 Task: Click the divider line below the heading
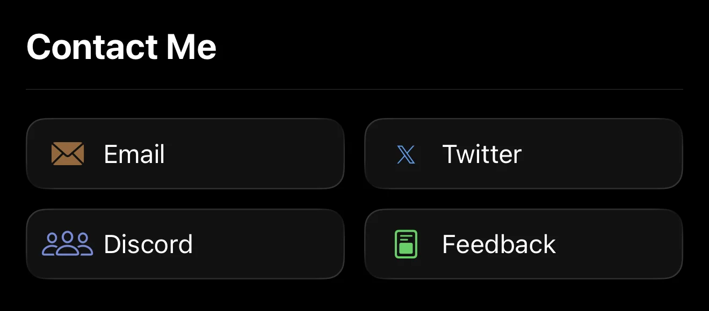[354, 89]
